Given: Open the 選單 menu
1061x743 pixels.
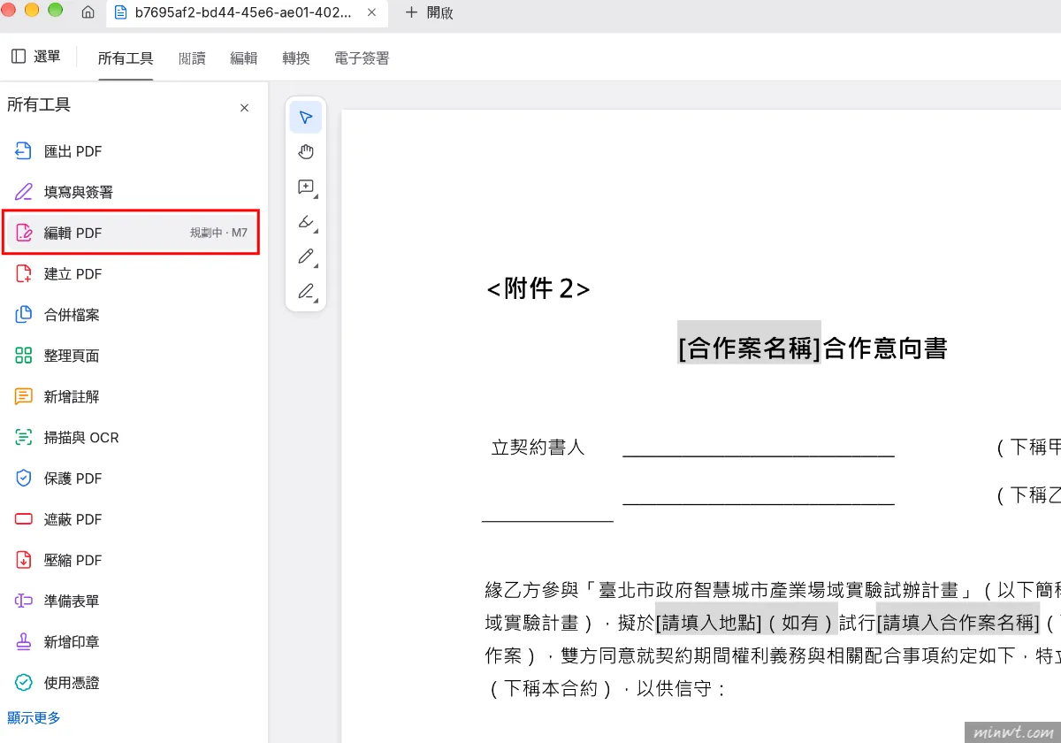Looking at the screenshot, I should point(36,57).
